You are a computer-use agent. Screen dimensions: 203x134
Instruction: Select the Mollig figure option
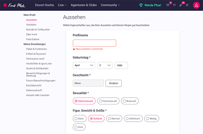coord(152,119)
